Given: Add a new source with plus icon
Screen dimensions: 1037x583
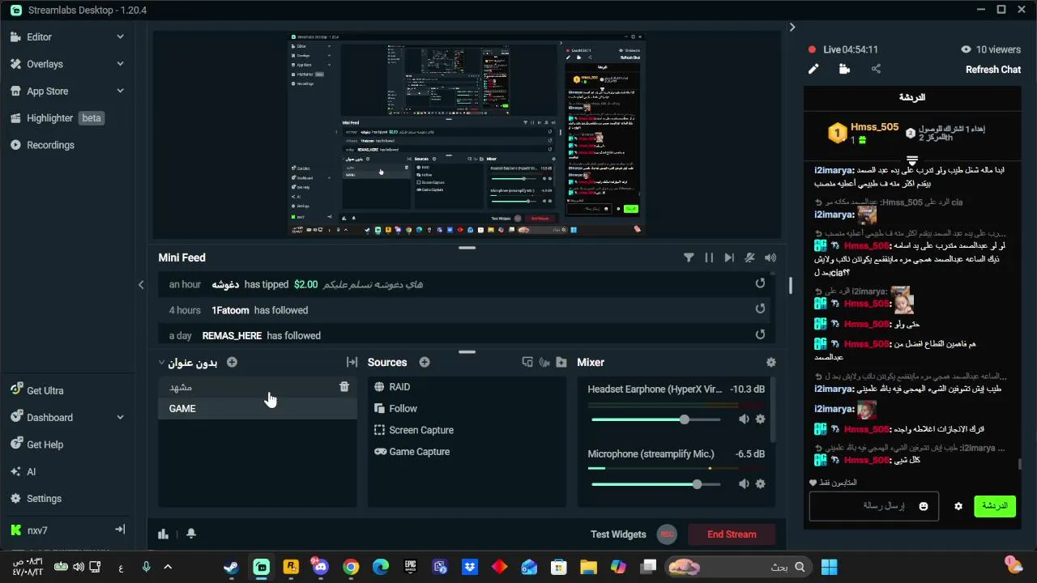Looking at the screenshot, I should pos(425,362).
